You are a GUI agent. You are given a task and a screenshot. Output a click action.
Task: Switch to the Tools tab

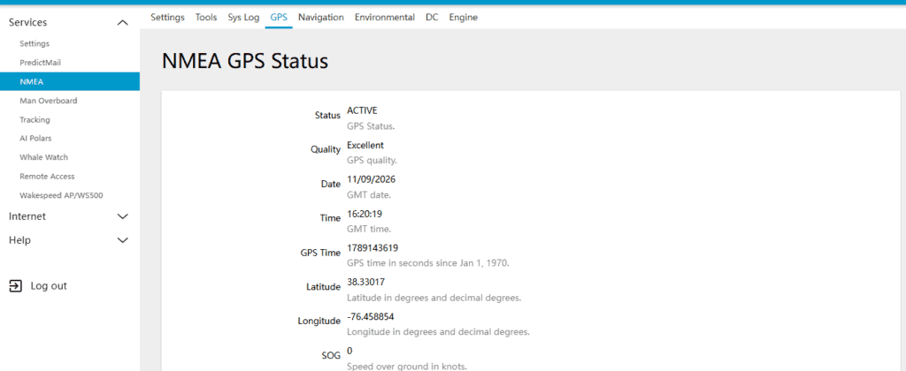point(206,18)
